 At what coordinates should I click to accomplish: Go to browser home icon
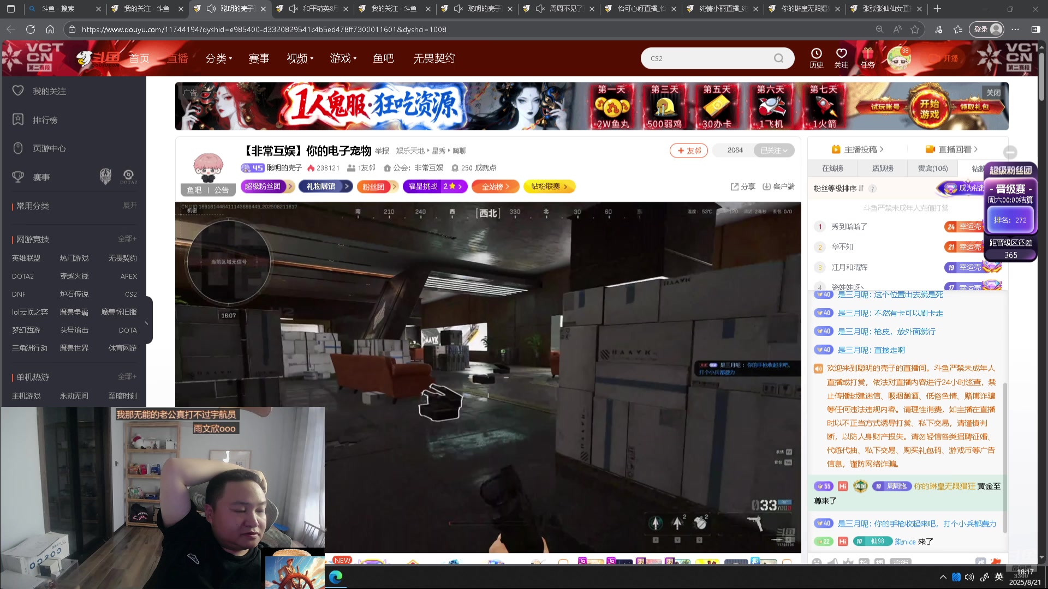[50, 29]
